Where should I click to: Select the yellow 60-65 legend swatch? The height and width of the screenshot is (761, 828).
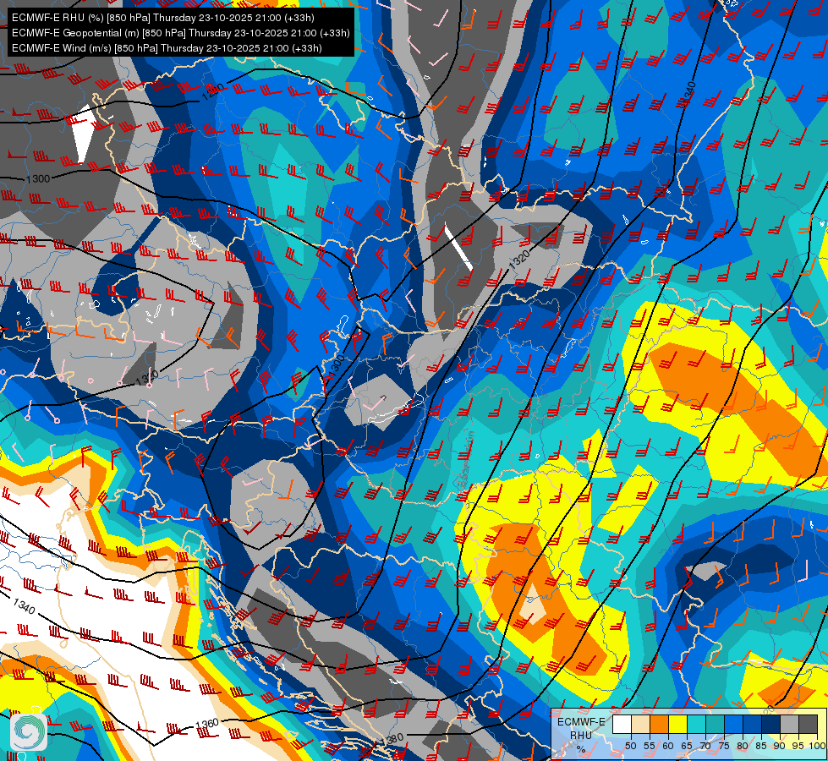coord(677,724)
